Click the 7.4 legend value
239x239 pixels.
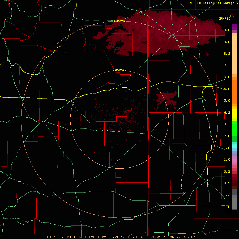[227, 65]
